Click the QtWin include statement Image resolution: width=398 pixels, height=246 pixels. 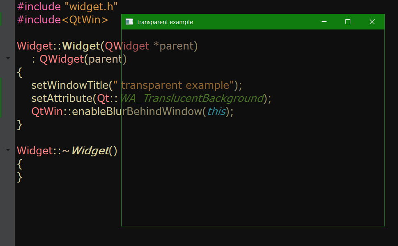pos(62,19)
